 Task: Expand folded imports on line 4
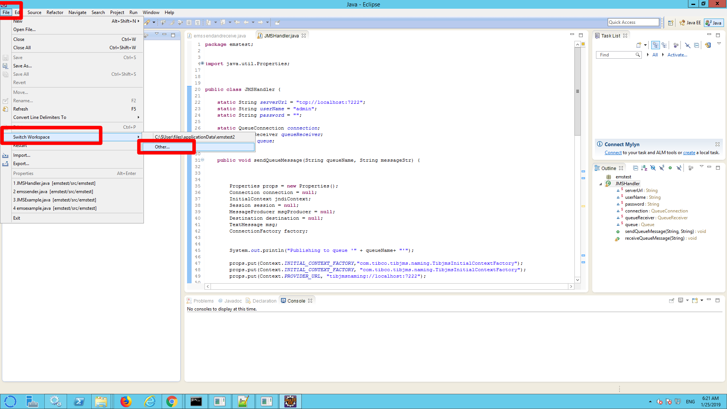pos(202,63)
